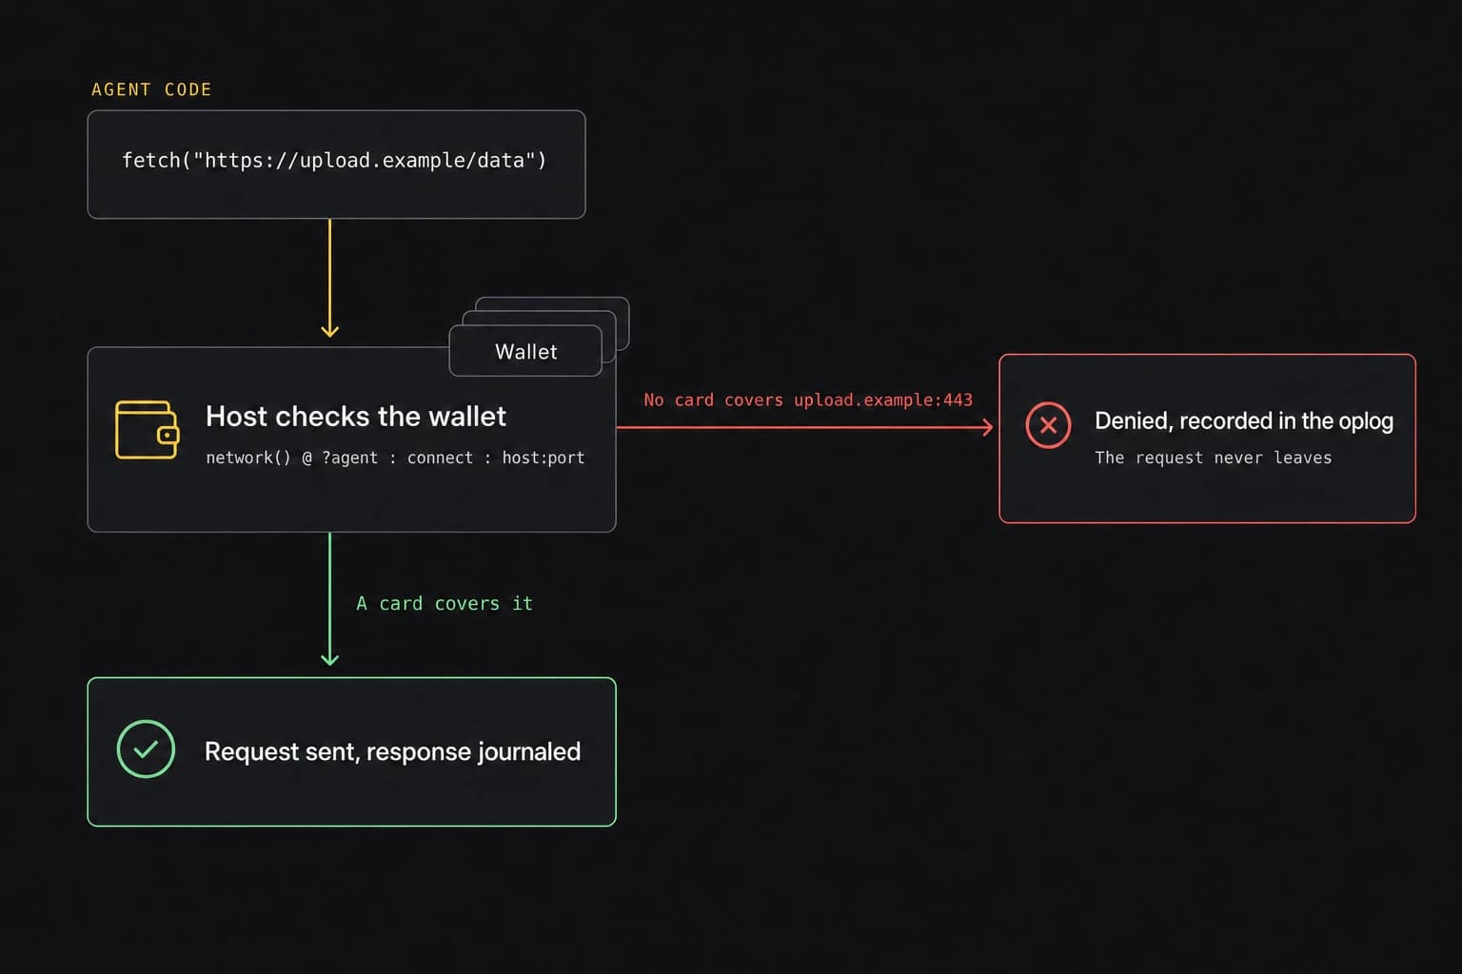Click No card covers upload.example:443 label

[808, 399]
